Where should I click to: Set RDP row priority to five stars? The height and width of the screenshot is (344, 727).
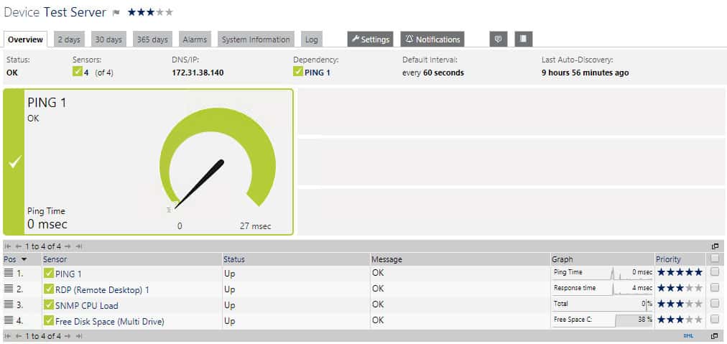coord(698,288)
